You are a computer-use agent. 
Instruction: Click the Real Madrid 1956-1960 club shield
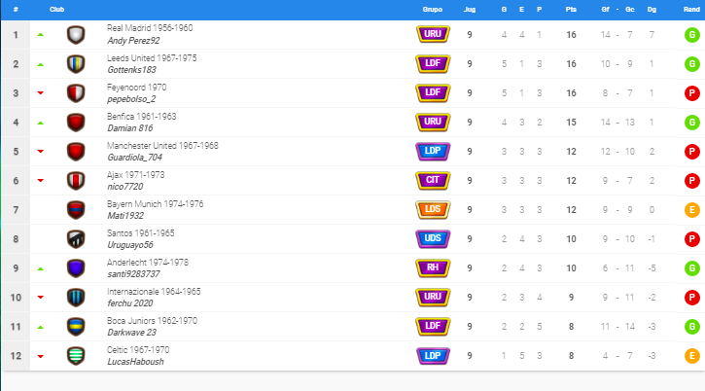click(x=76, y=35)
